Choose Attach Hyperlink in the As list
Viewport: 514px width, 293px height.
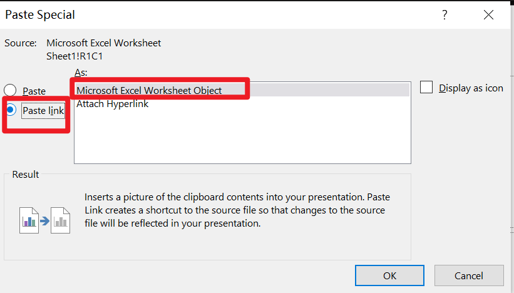click(x=113, y=104)
